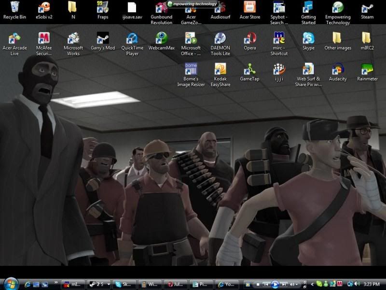Click the system clock showing 3:23 PM

point(372,284)
